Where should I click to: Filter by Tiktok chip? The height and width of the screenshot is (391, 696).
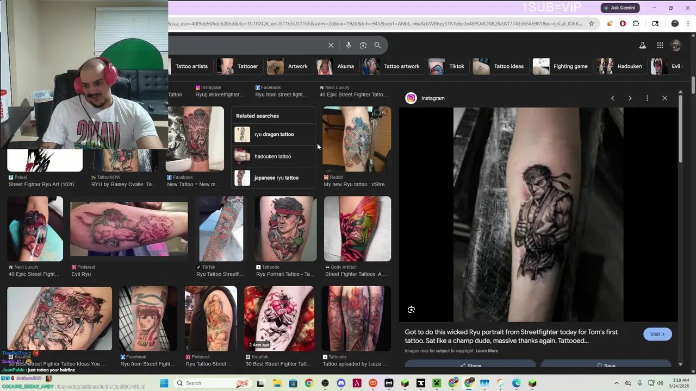[x=448, y=66]
